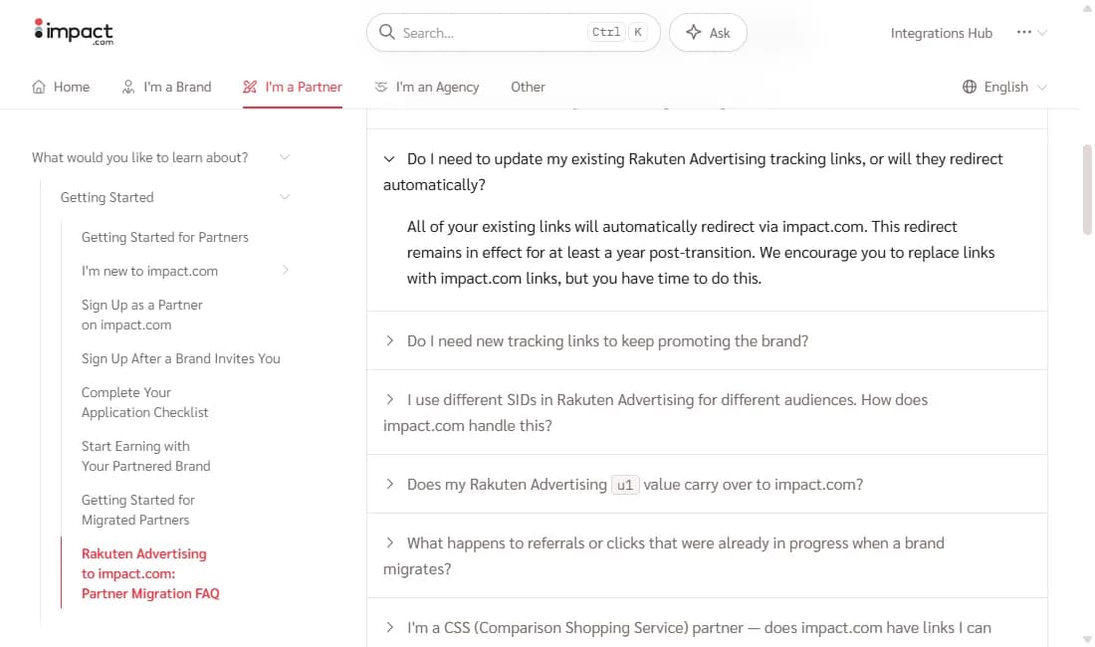
Task: Click the Ask button
Action: click(708, 32)
